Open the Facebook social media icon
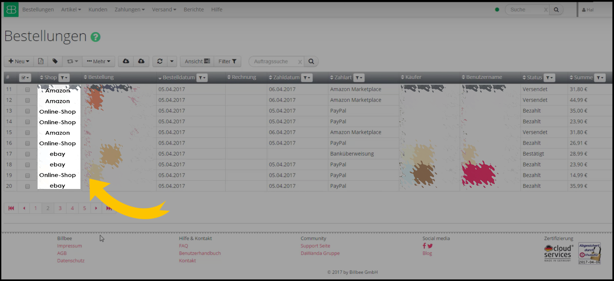The width and height of the screenshot is (614, 281). [x=424, y=246]
